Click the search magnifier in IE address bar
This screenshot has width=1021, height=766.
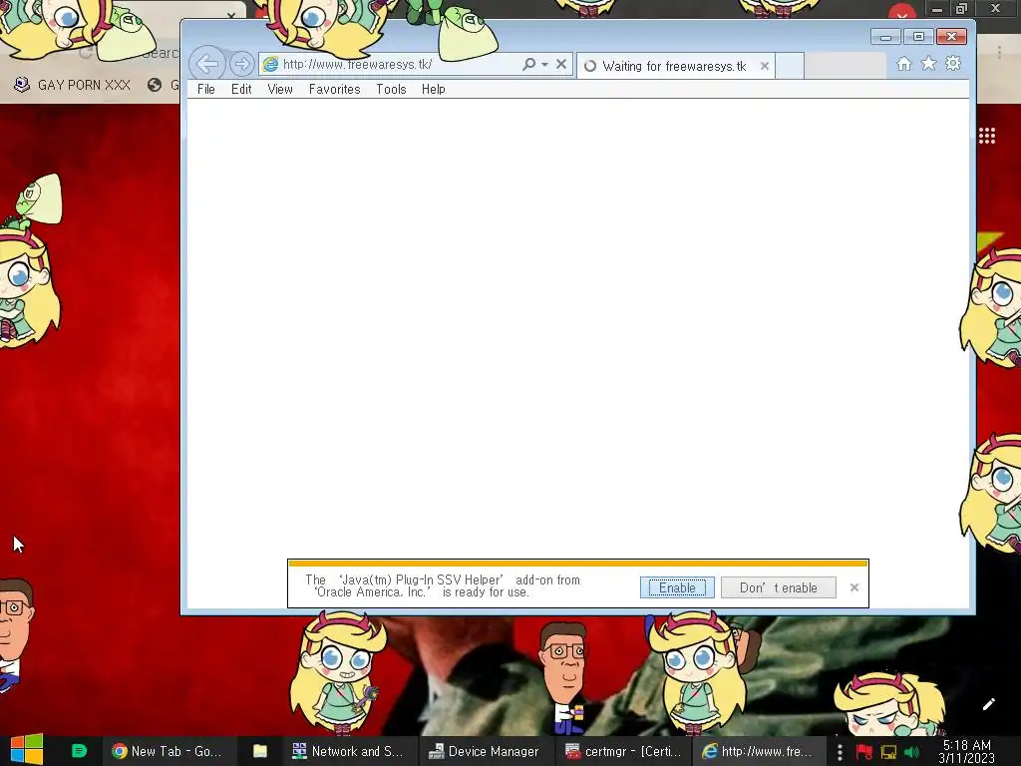tap(528, 64)
